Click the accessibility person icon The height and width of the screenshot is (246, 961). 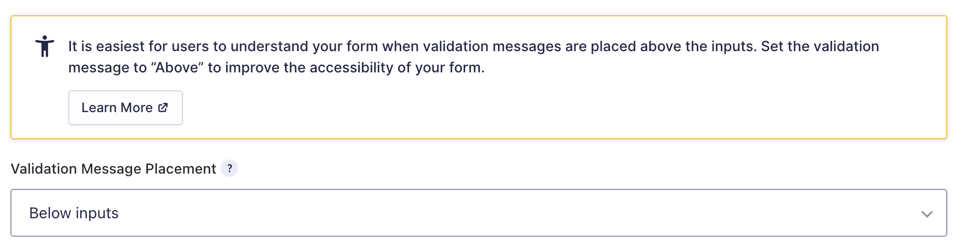coord(45,46)
